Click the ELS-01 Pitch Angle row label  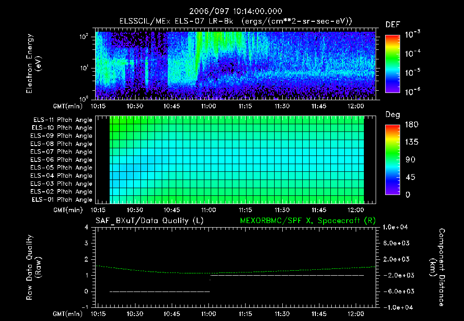tap(62, 200)
